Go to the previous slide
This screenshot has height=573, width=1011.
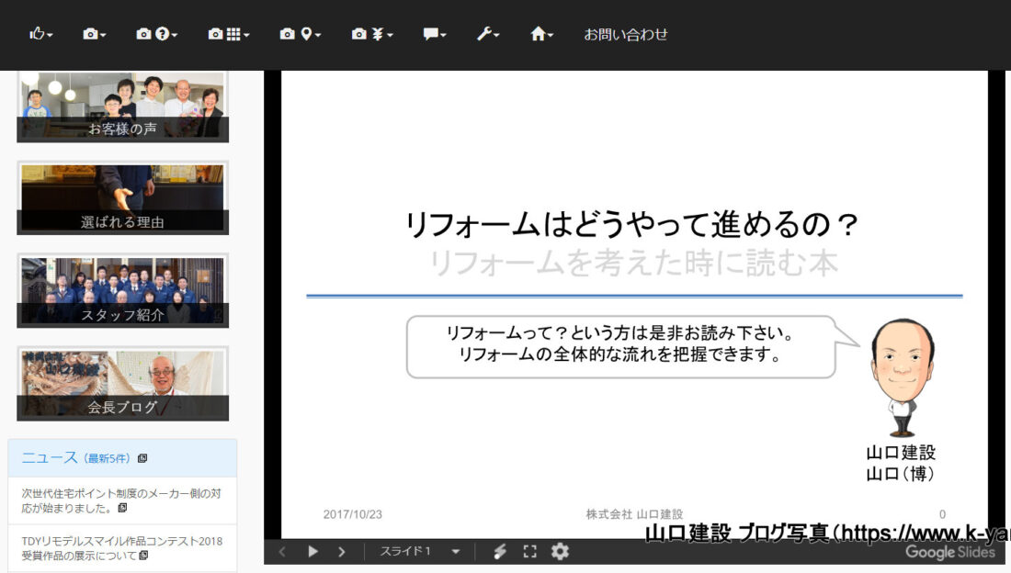[282, 551]
